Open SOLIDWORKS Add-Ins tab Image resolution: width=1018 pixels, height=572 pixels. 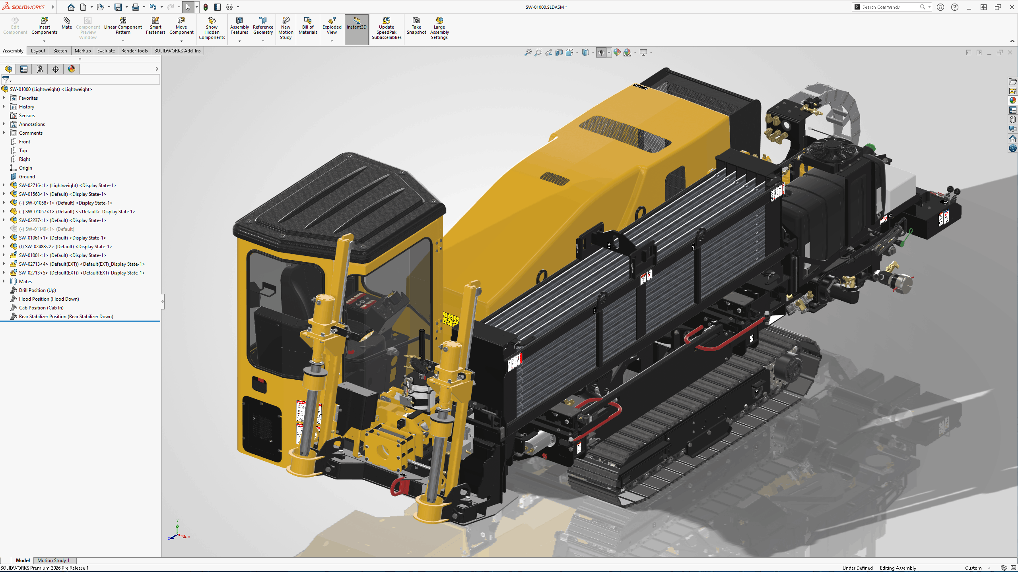177,50
